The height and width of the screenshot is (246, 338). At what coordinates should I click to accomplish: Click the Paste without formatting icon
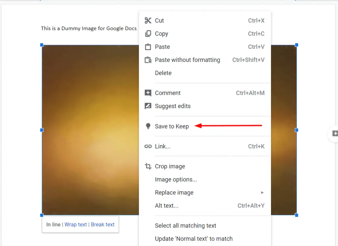coord(148,60)
